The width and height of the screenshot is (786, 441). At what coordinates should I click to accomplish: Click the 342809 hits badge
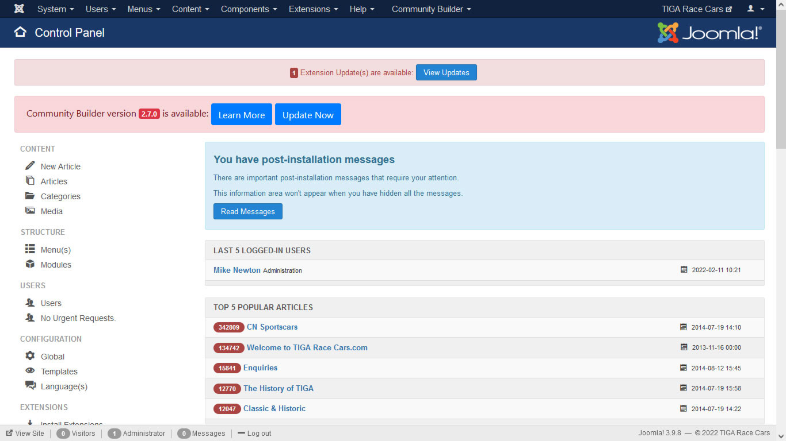tap(229, 327)
